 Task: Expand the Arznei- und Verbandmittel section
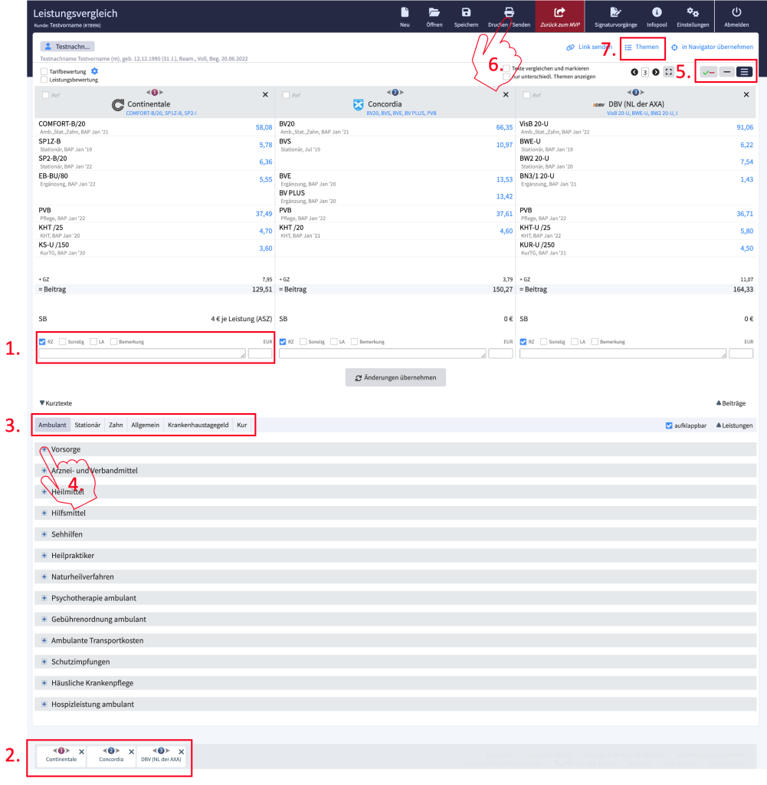click(44, 471)
